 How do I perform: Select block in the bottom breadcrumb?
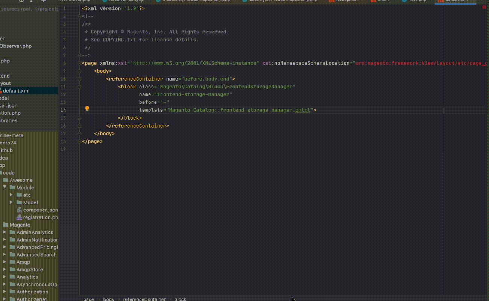pos(180,299)
